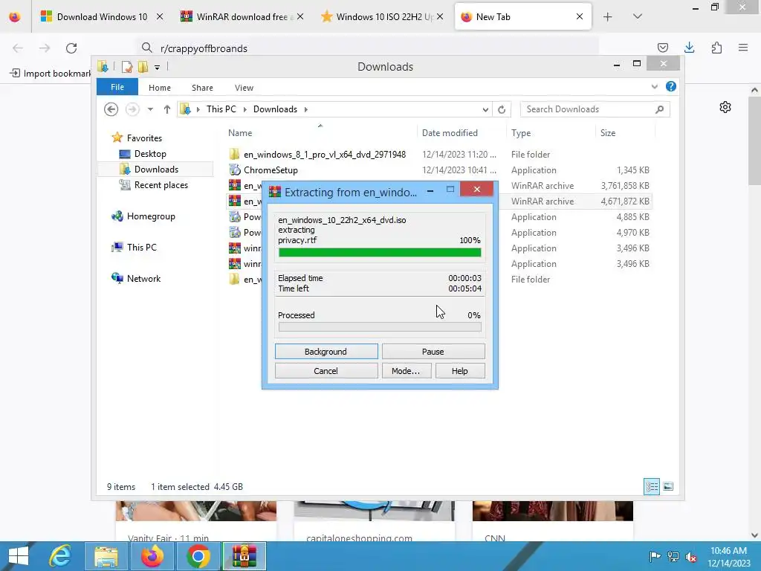
Task: Click the New folder quick access icon
Action: point(143,67)
